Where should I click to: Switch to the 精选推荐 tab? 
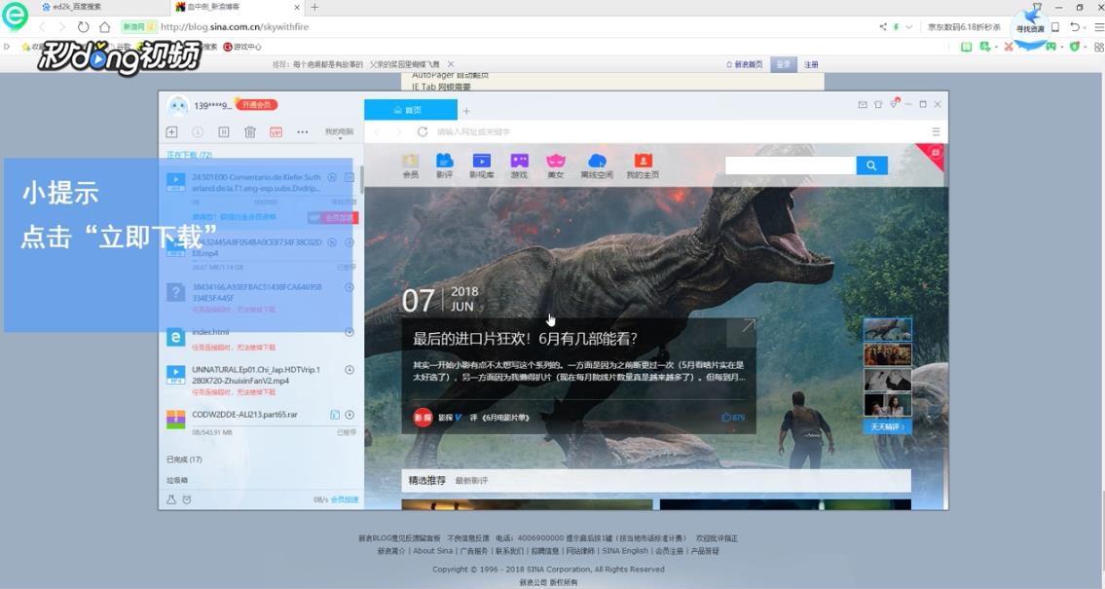click(x=427, y=481)
